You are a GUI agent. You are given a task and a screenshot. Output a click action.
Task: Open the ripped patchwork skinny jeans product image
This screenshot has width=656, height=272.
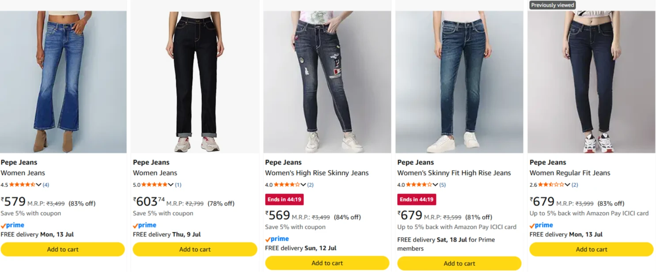(327, 82)
